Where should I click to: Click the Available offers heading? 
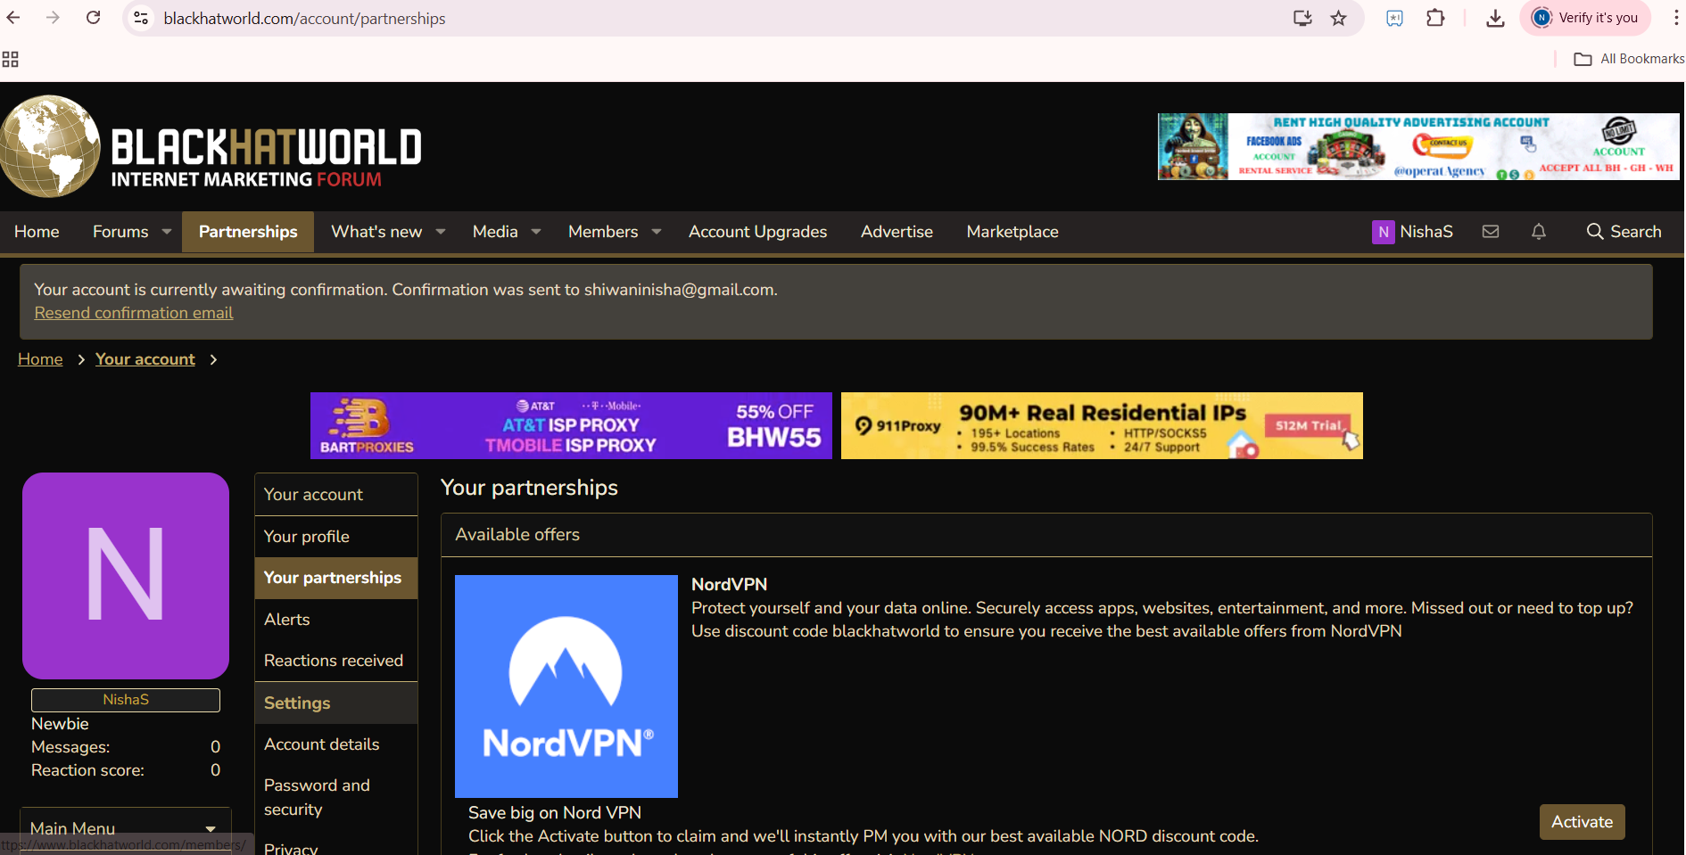(x=517, y=535)
